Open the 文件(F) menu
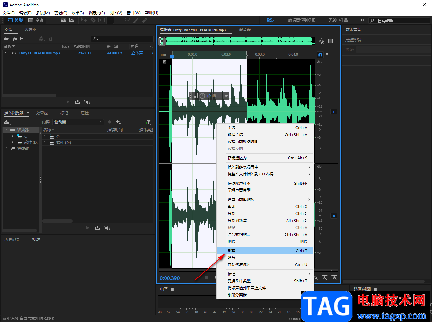The width and height of the screenshot is (432, 322). click(x=9, y=13)
